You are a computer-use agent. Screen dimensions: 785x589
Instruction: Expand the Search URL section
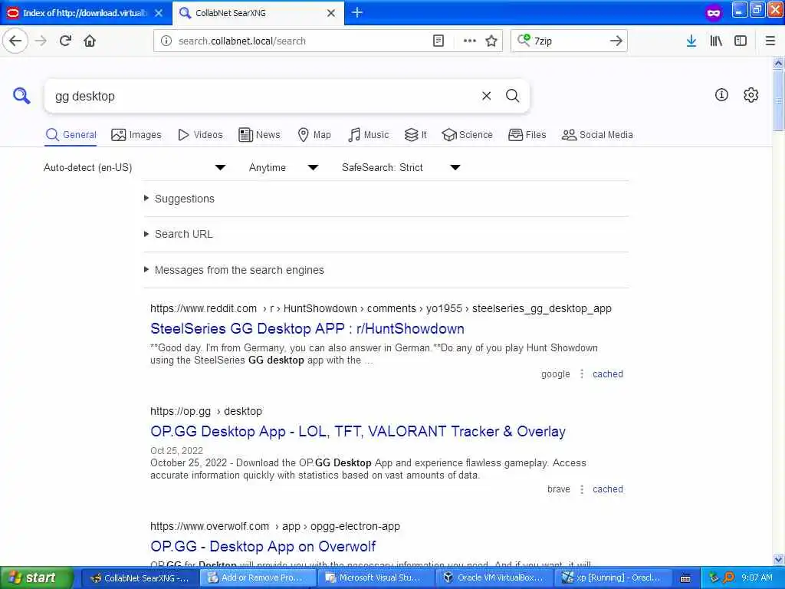click(x=184, y=235)
